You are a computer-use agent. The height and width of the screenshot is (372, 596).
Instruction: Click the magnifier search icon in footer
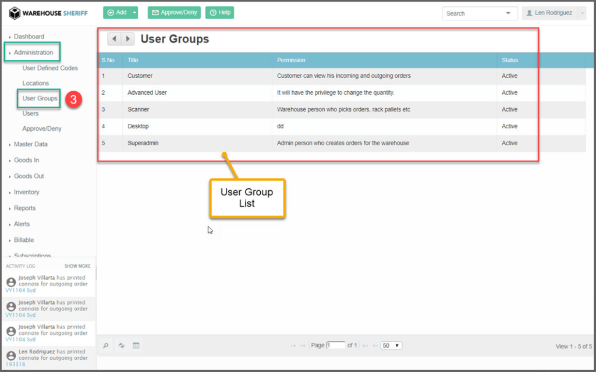[106, 346]
